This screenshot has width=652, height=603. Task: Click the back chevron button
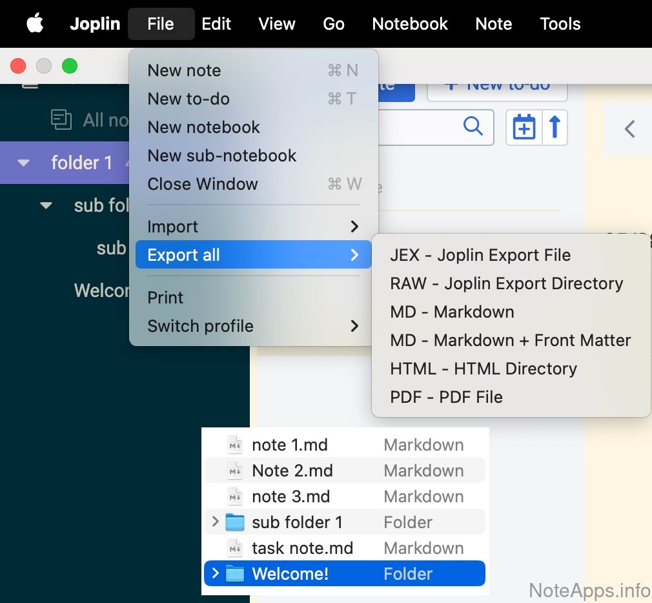pos(629,129)
